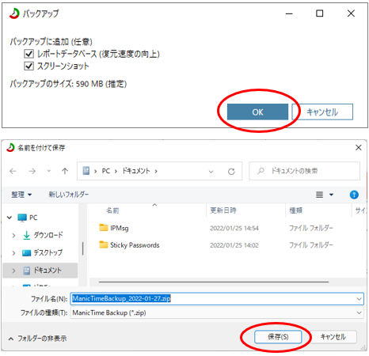The width and height of the screenshot is (369, 356).
Task: Click the refresh icon in address bar
Action: tap(231, 172)
